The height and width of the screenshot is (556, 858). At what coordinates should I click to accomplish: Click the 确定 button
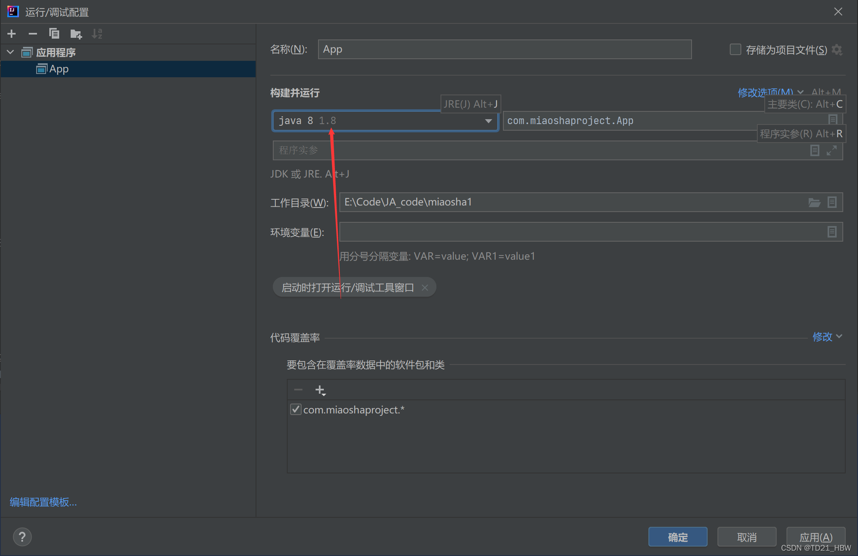click(678, 537)
